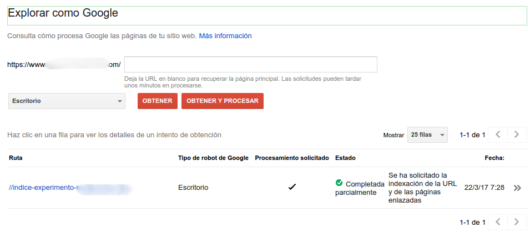
Task: Click the OBTENER Y PROCESAR button
Action: coord(223,101)
